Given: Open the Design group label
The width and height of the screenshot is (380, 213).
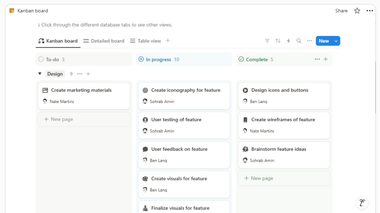Looking at the screenshot, I should [x=55, y=74].
